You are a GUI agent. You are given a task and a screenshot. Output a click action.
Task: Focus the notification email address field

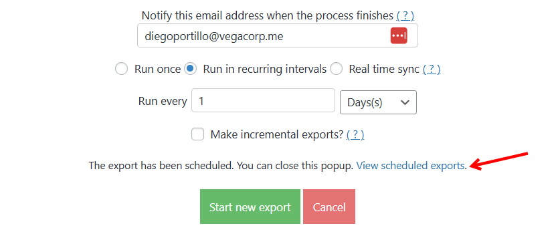coord(277,36)
